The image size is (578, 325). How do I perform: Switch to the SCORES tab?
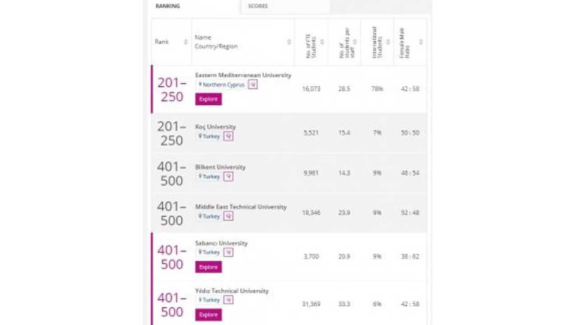pos(286,6)
